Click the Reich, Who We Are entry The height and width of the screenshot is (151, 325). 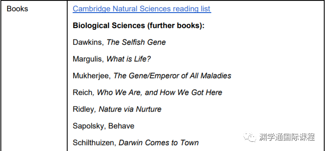[147, 92]
